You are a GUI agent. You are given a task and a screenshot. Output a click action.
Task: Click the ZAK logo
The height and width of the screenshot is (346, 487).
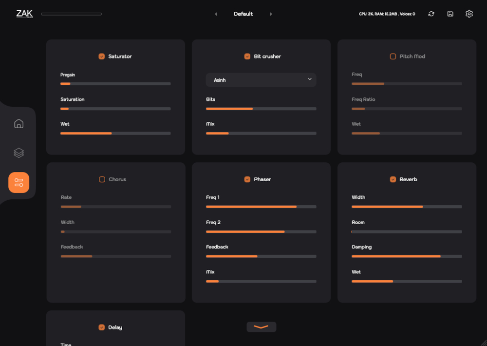coord(24,14)
